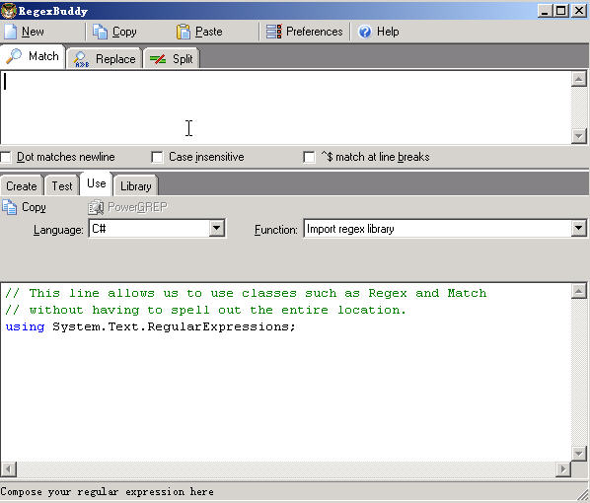
Task: Close the RegexBuddy window
Action: tap(579, 11)
